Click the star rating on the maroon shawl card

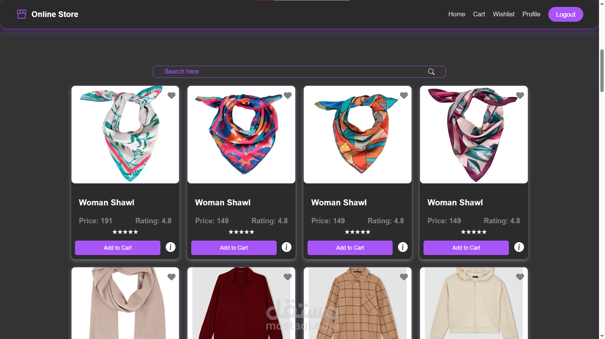474,232
